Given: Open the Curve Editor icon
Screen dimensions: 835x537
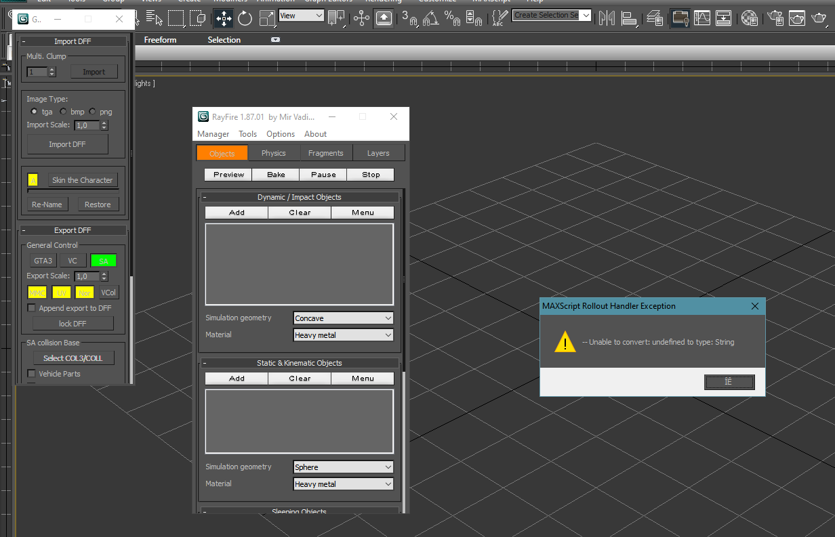Looking at the screenshot, I should point(702,18).
